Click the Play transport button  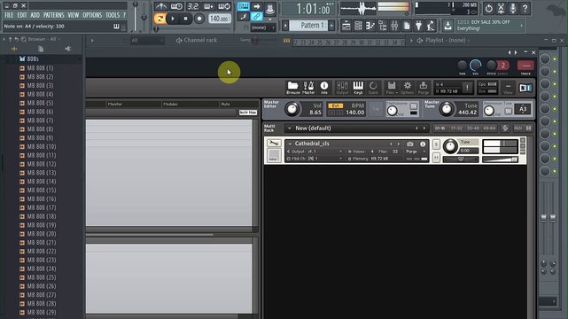pyautogui.click(x=173, y=19)
